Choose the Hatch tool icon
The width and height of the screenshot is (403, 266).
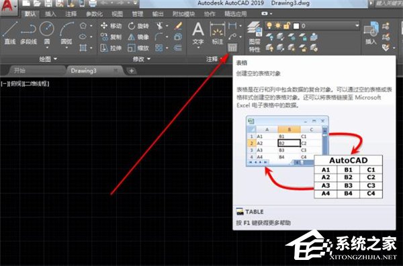pos(83,48)
